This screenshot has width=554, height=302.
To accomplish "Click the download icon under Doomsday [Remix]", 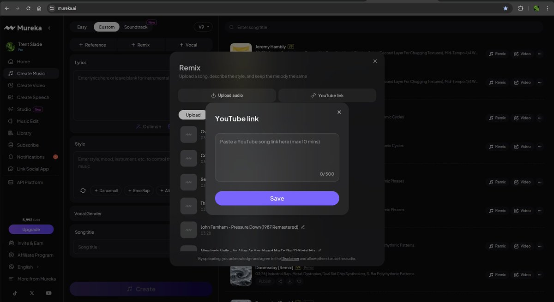I will click(x=289, y=281).
